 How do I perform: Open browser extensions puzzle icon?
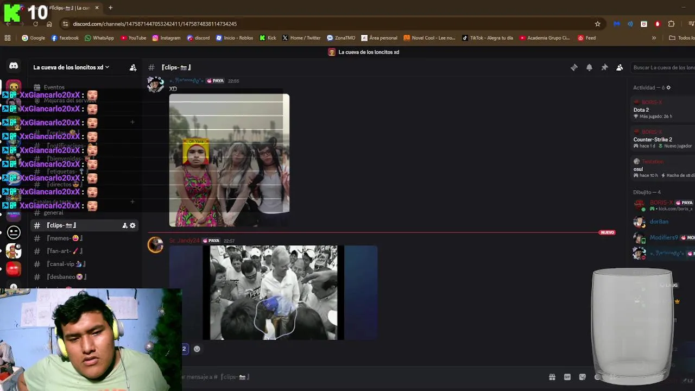point(671,24)
